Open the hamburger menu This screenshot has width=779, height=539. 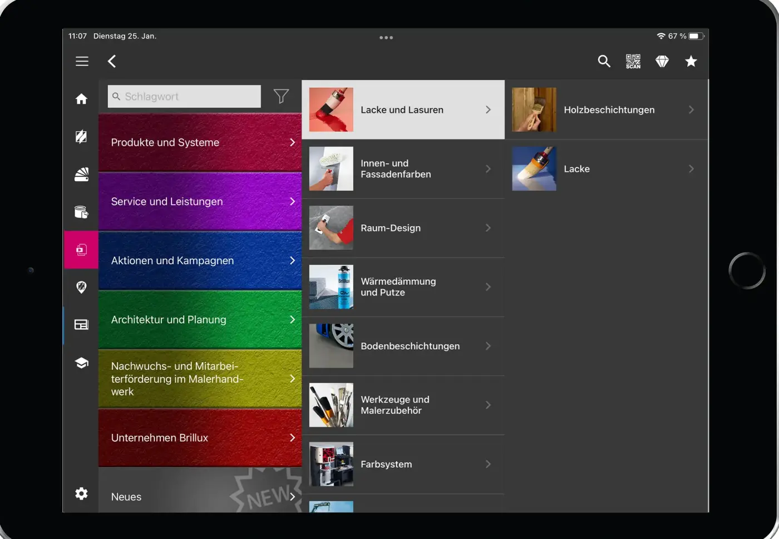[x=82, y=61]
